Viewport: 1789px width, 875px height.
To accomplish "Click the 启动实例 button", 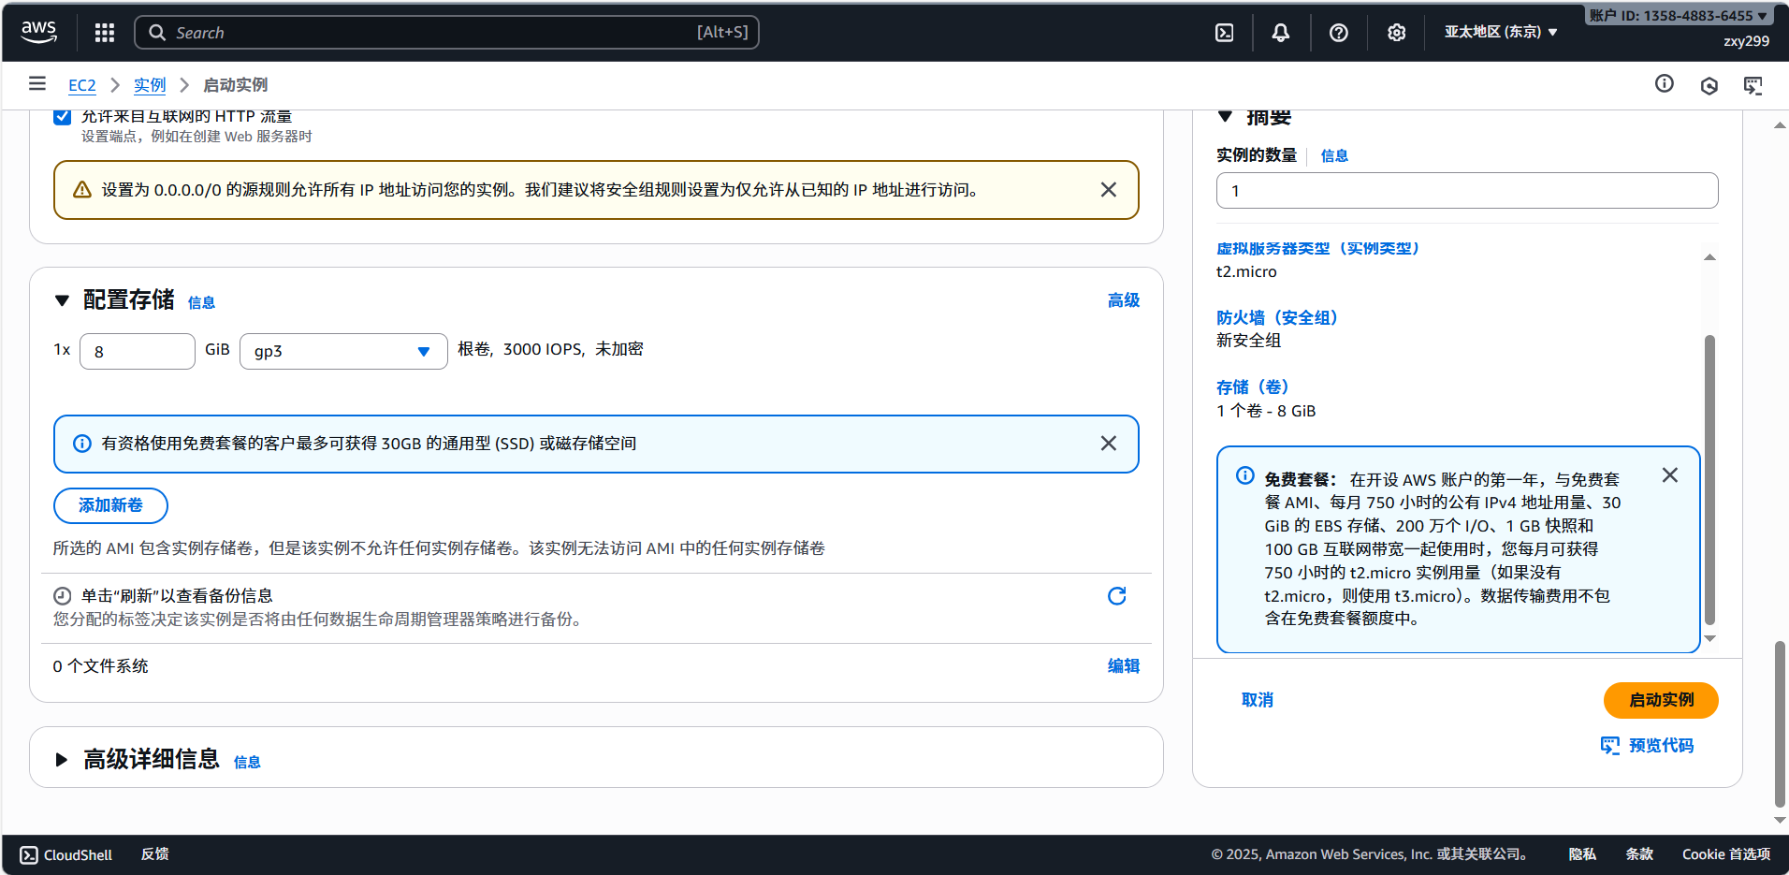I will [x=1661, y=700].
